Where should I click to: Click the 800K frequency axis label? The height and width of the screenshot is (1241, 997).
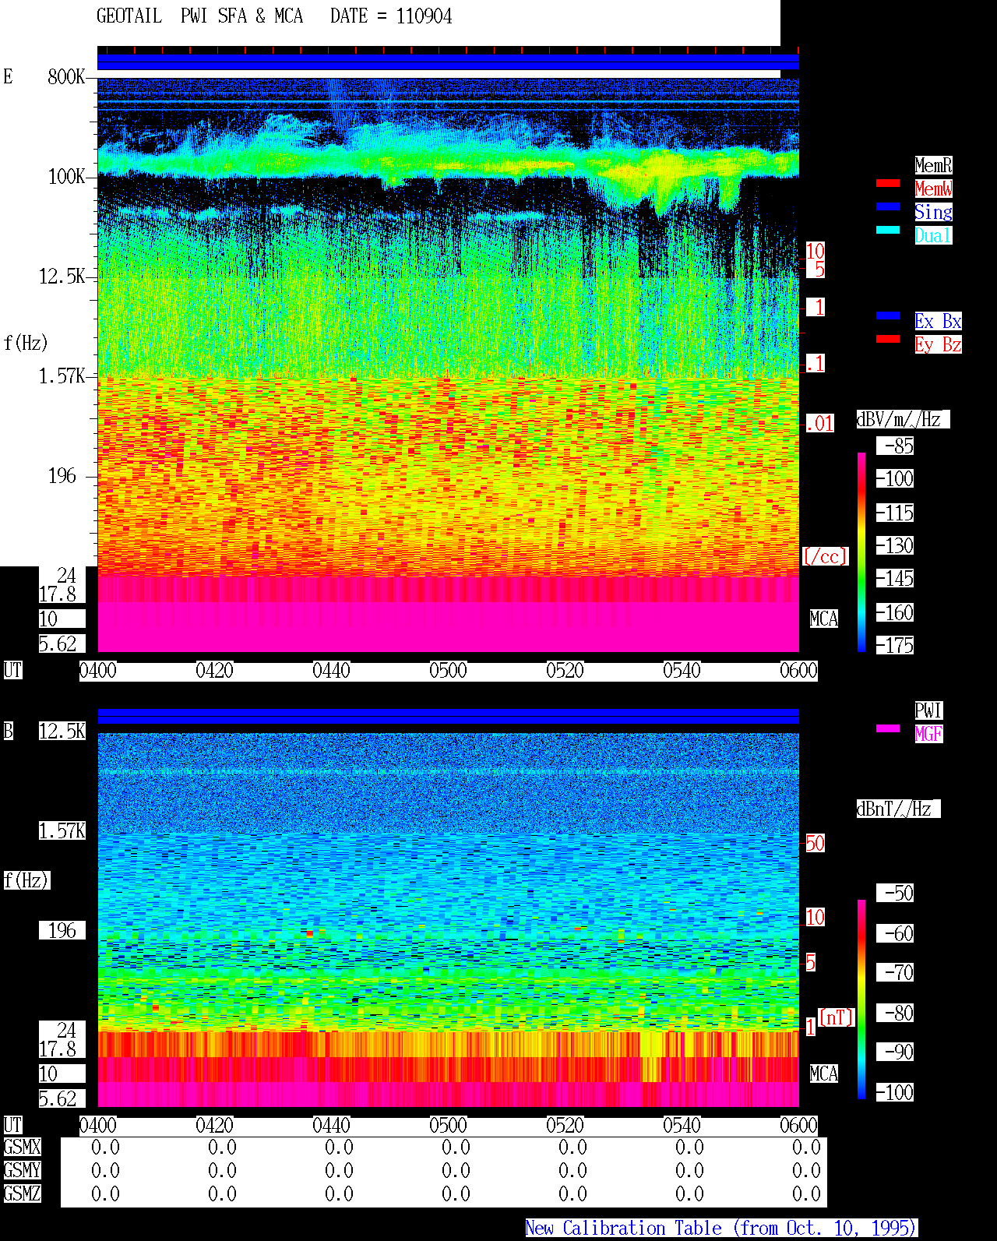(x=66, y=76)
